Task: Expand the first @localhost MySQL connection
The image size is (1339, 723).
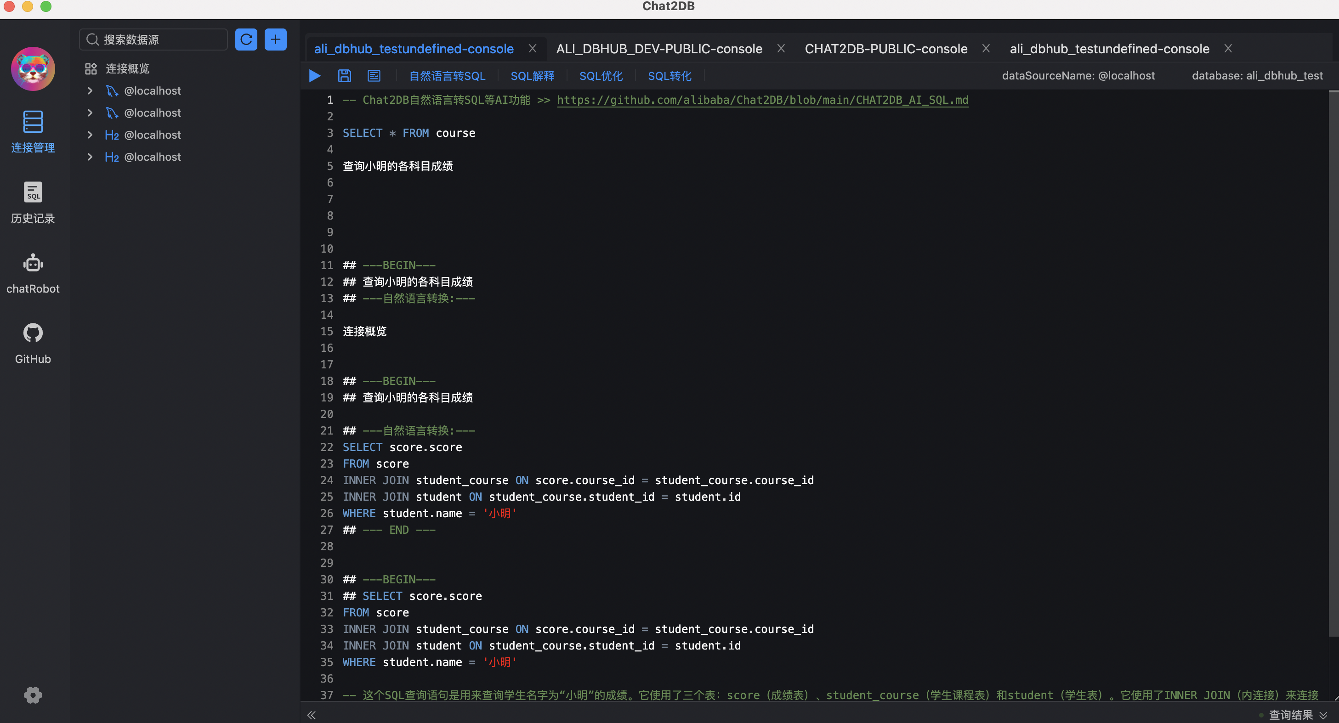Action: [90, 91]
